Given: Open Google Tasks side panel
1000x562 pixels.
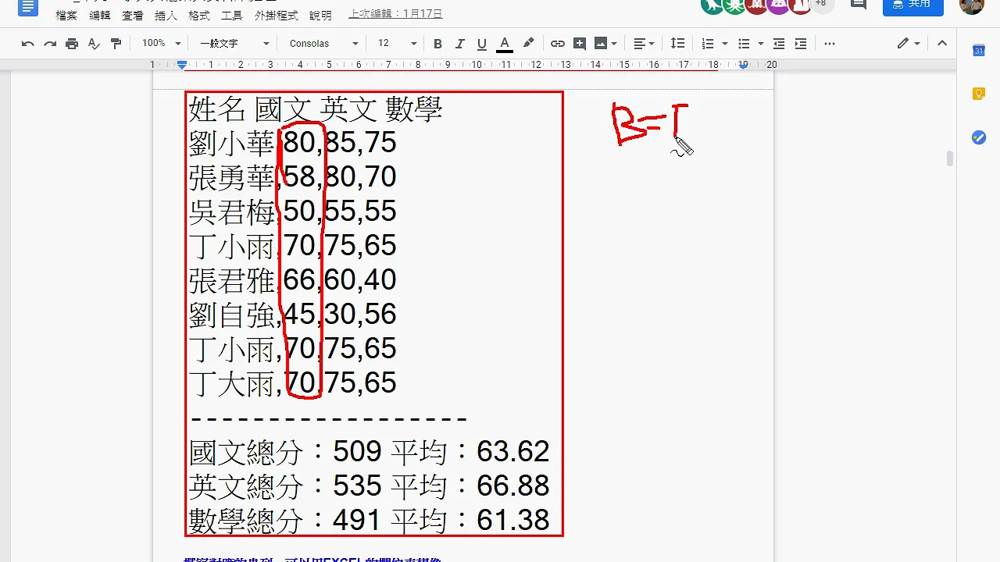Looking at the screenshot, I should 978,137.
